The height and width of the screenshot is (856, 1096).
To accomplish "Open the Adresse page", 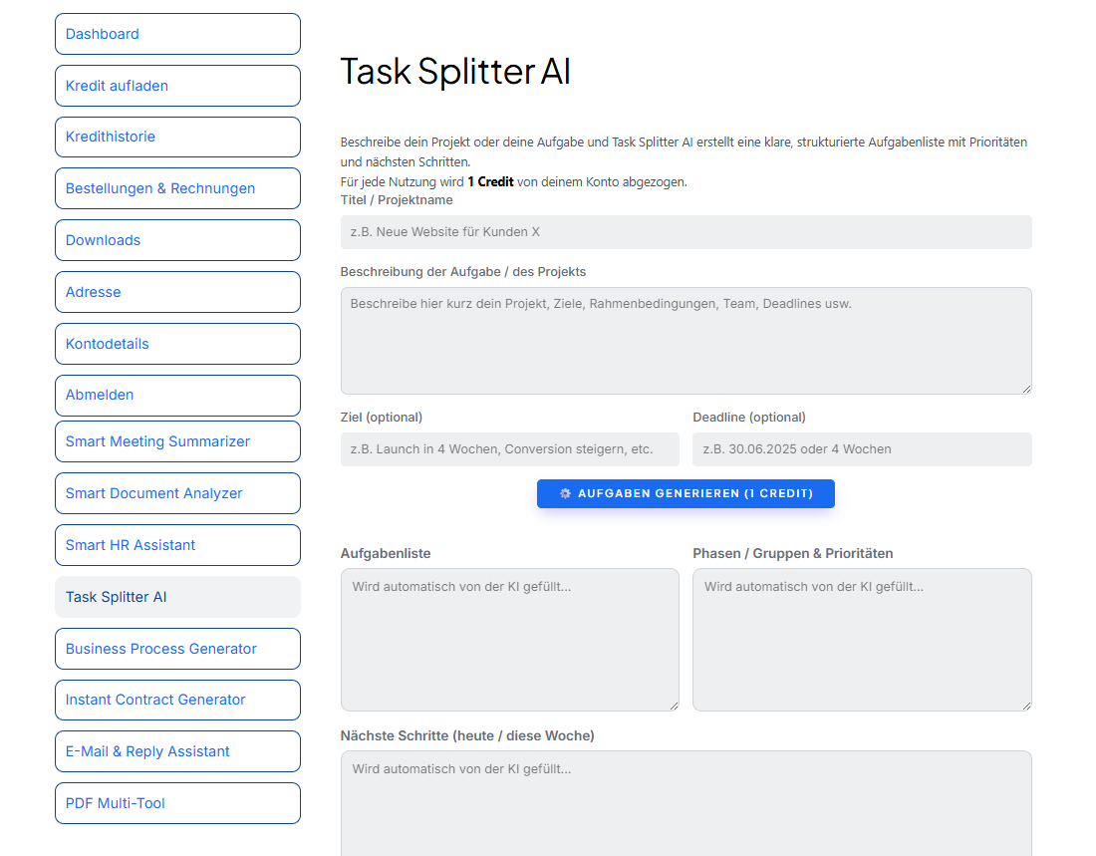I will pos(177,292).
